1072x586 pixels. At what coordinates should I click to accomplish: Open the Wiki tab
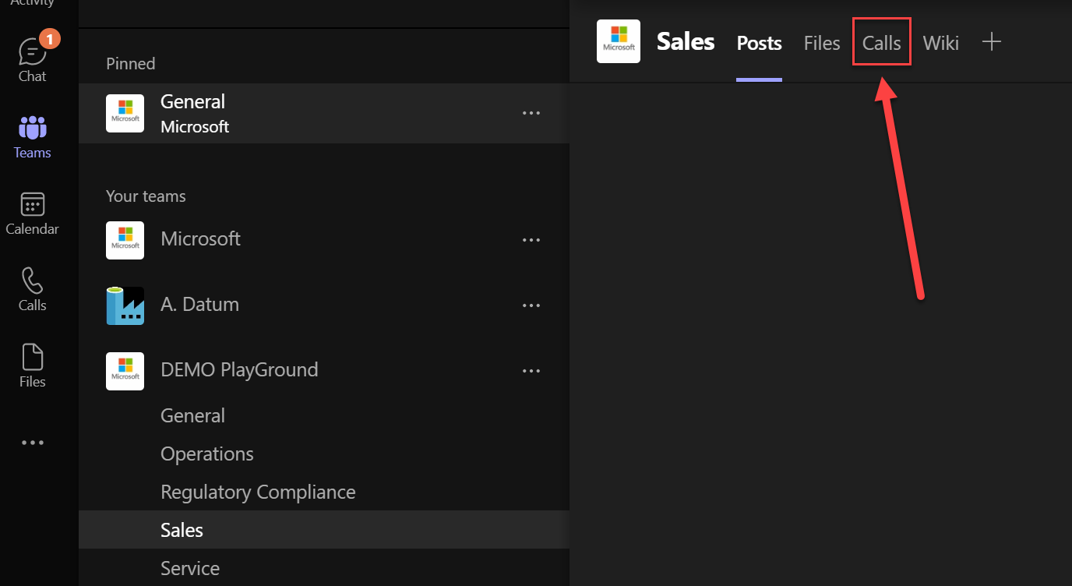click(940, 43)
